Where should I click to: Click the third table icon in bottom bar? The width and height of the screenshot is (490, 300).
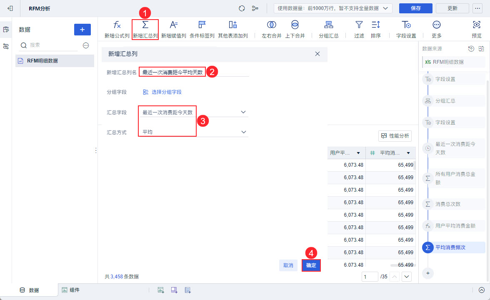[187, 290]
